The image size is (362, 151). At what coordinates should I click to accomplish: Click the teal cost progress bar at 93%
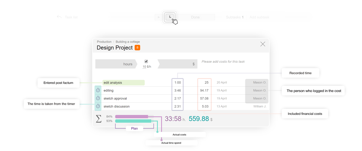(x=133, y=121)
